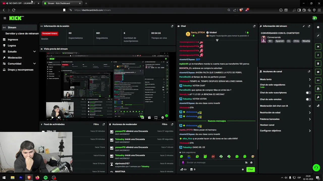Reload the page in the browser
Screen dimensions: 323x181
point(14,10)
